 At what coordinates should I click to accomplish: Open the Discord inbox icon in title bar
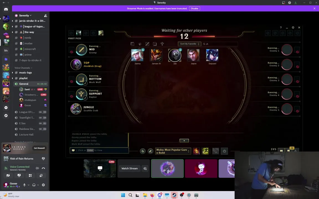(284, 3)
